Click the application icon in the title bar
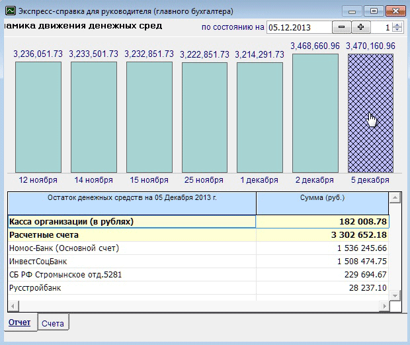The image size is (410, 345). (x=11, y=11)
